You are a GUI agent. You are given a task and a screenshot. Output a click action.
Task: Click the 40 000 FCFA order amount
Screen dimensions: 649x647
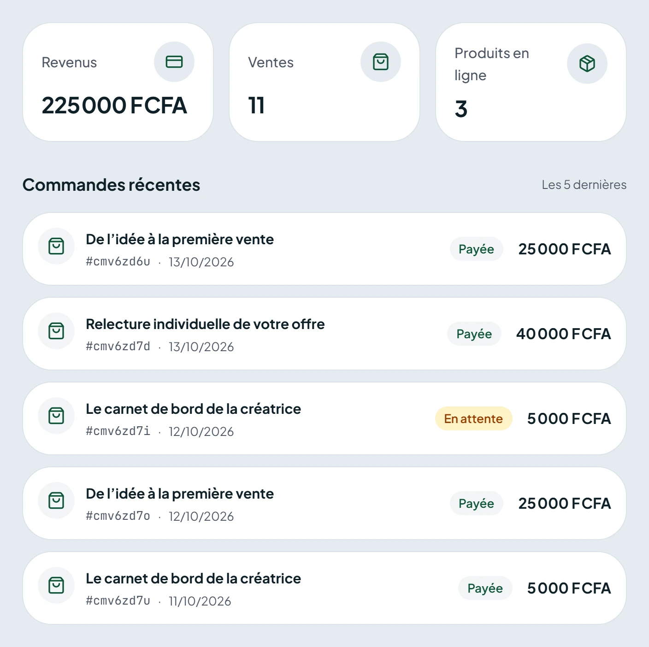[563, 334]
